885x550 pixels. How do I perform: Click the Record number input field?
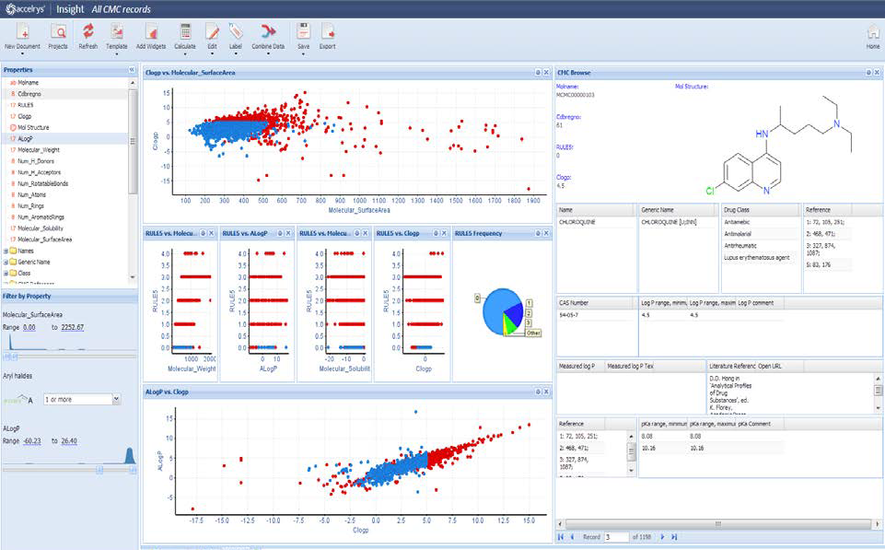[x=616, y=537]
